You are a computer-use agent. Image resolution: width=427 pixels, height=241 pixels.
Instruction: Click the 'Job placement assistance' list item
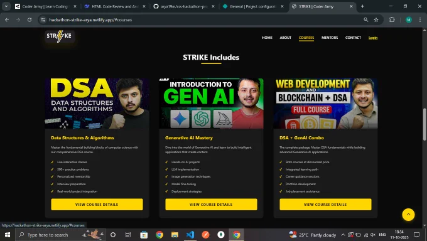click(303, 191)
